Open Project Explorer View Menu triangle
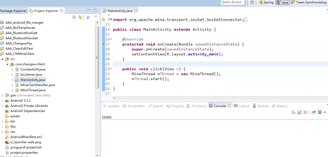This screenshot has height=157, width=328. (x=96, y=17)
